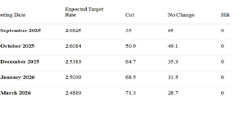Click the No Change column header
This screenshot has height=138, width=245.
[181, 15]
